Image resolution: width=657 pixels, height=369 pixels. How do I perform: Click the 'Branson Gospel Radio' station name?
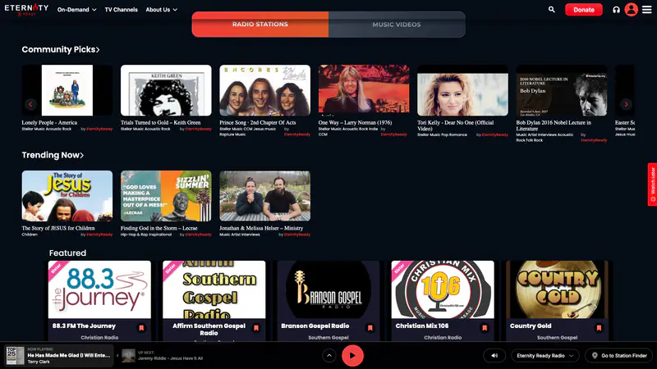[315, 326]
